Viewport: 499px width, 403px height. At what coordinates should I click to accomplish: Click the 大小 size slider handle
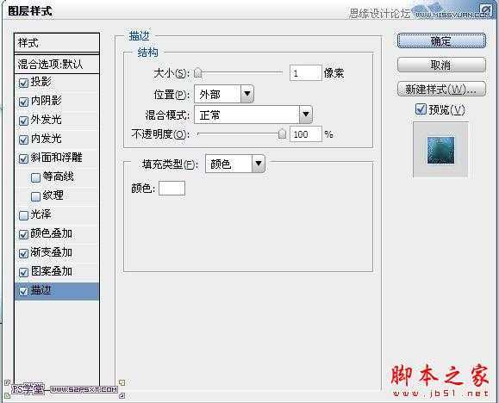coord(198,73)
